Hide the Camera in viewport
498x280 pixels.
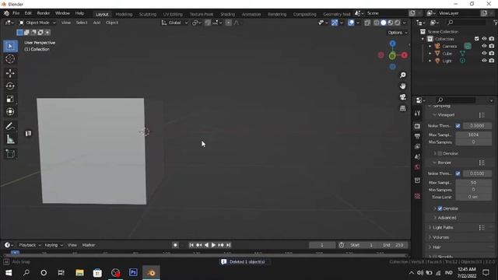tap(484, 46)
